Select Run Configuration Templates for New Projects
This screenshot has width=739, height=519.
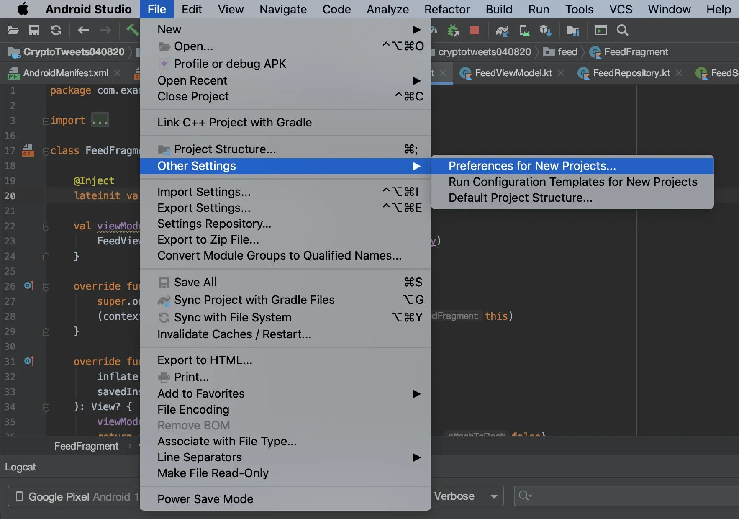(x=572, y=182)
